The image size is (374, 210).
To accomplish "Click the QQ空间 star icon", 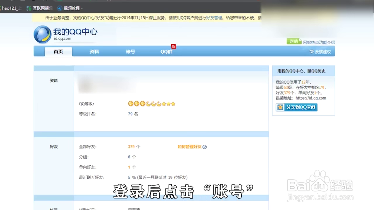I will click(x=280, y=107).
